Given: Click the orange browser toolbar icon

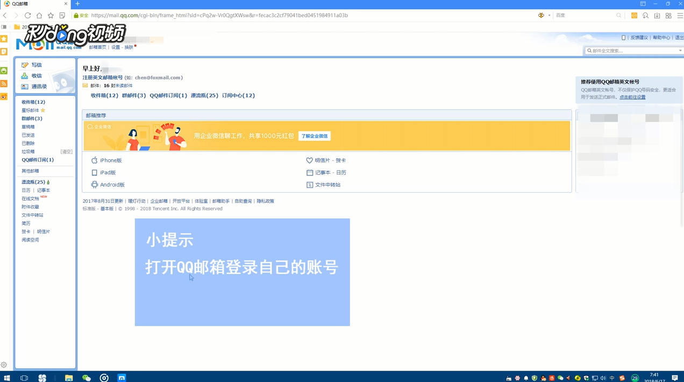Looking at the screenshot, I should click(x=635, y=16).
